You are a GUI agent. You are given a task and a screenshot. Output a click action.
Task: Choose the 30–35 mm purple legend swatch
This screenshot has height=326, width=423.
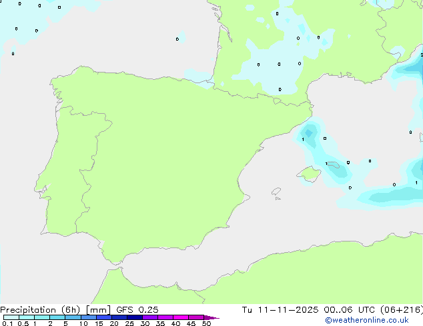pos(150,317)
